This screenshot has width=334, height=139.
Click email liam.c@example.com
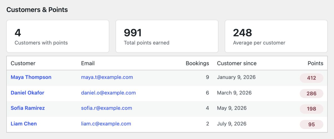click(x=106, y=124)
